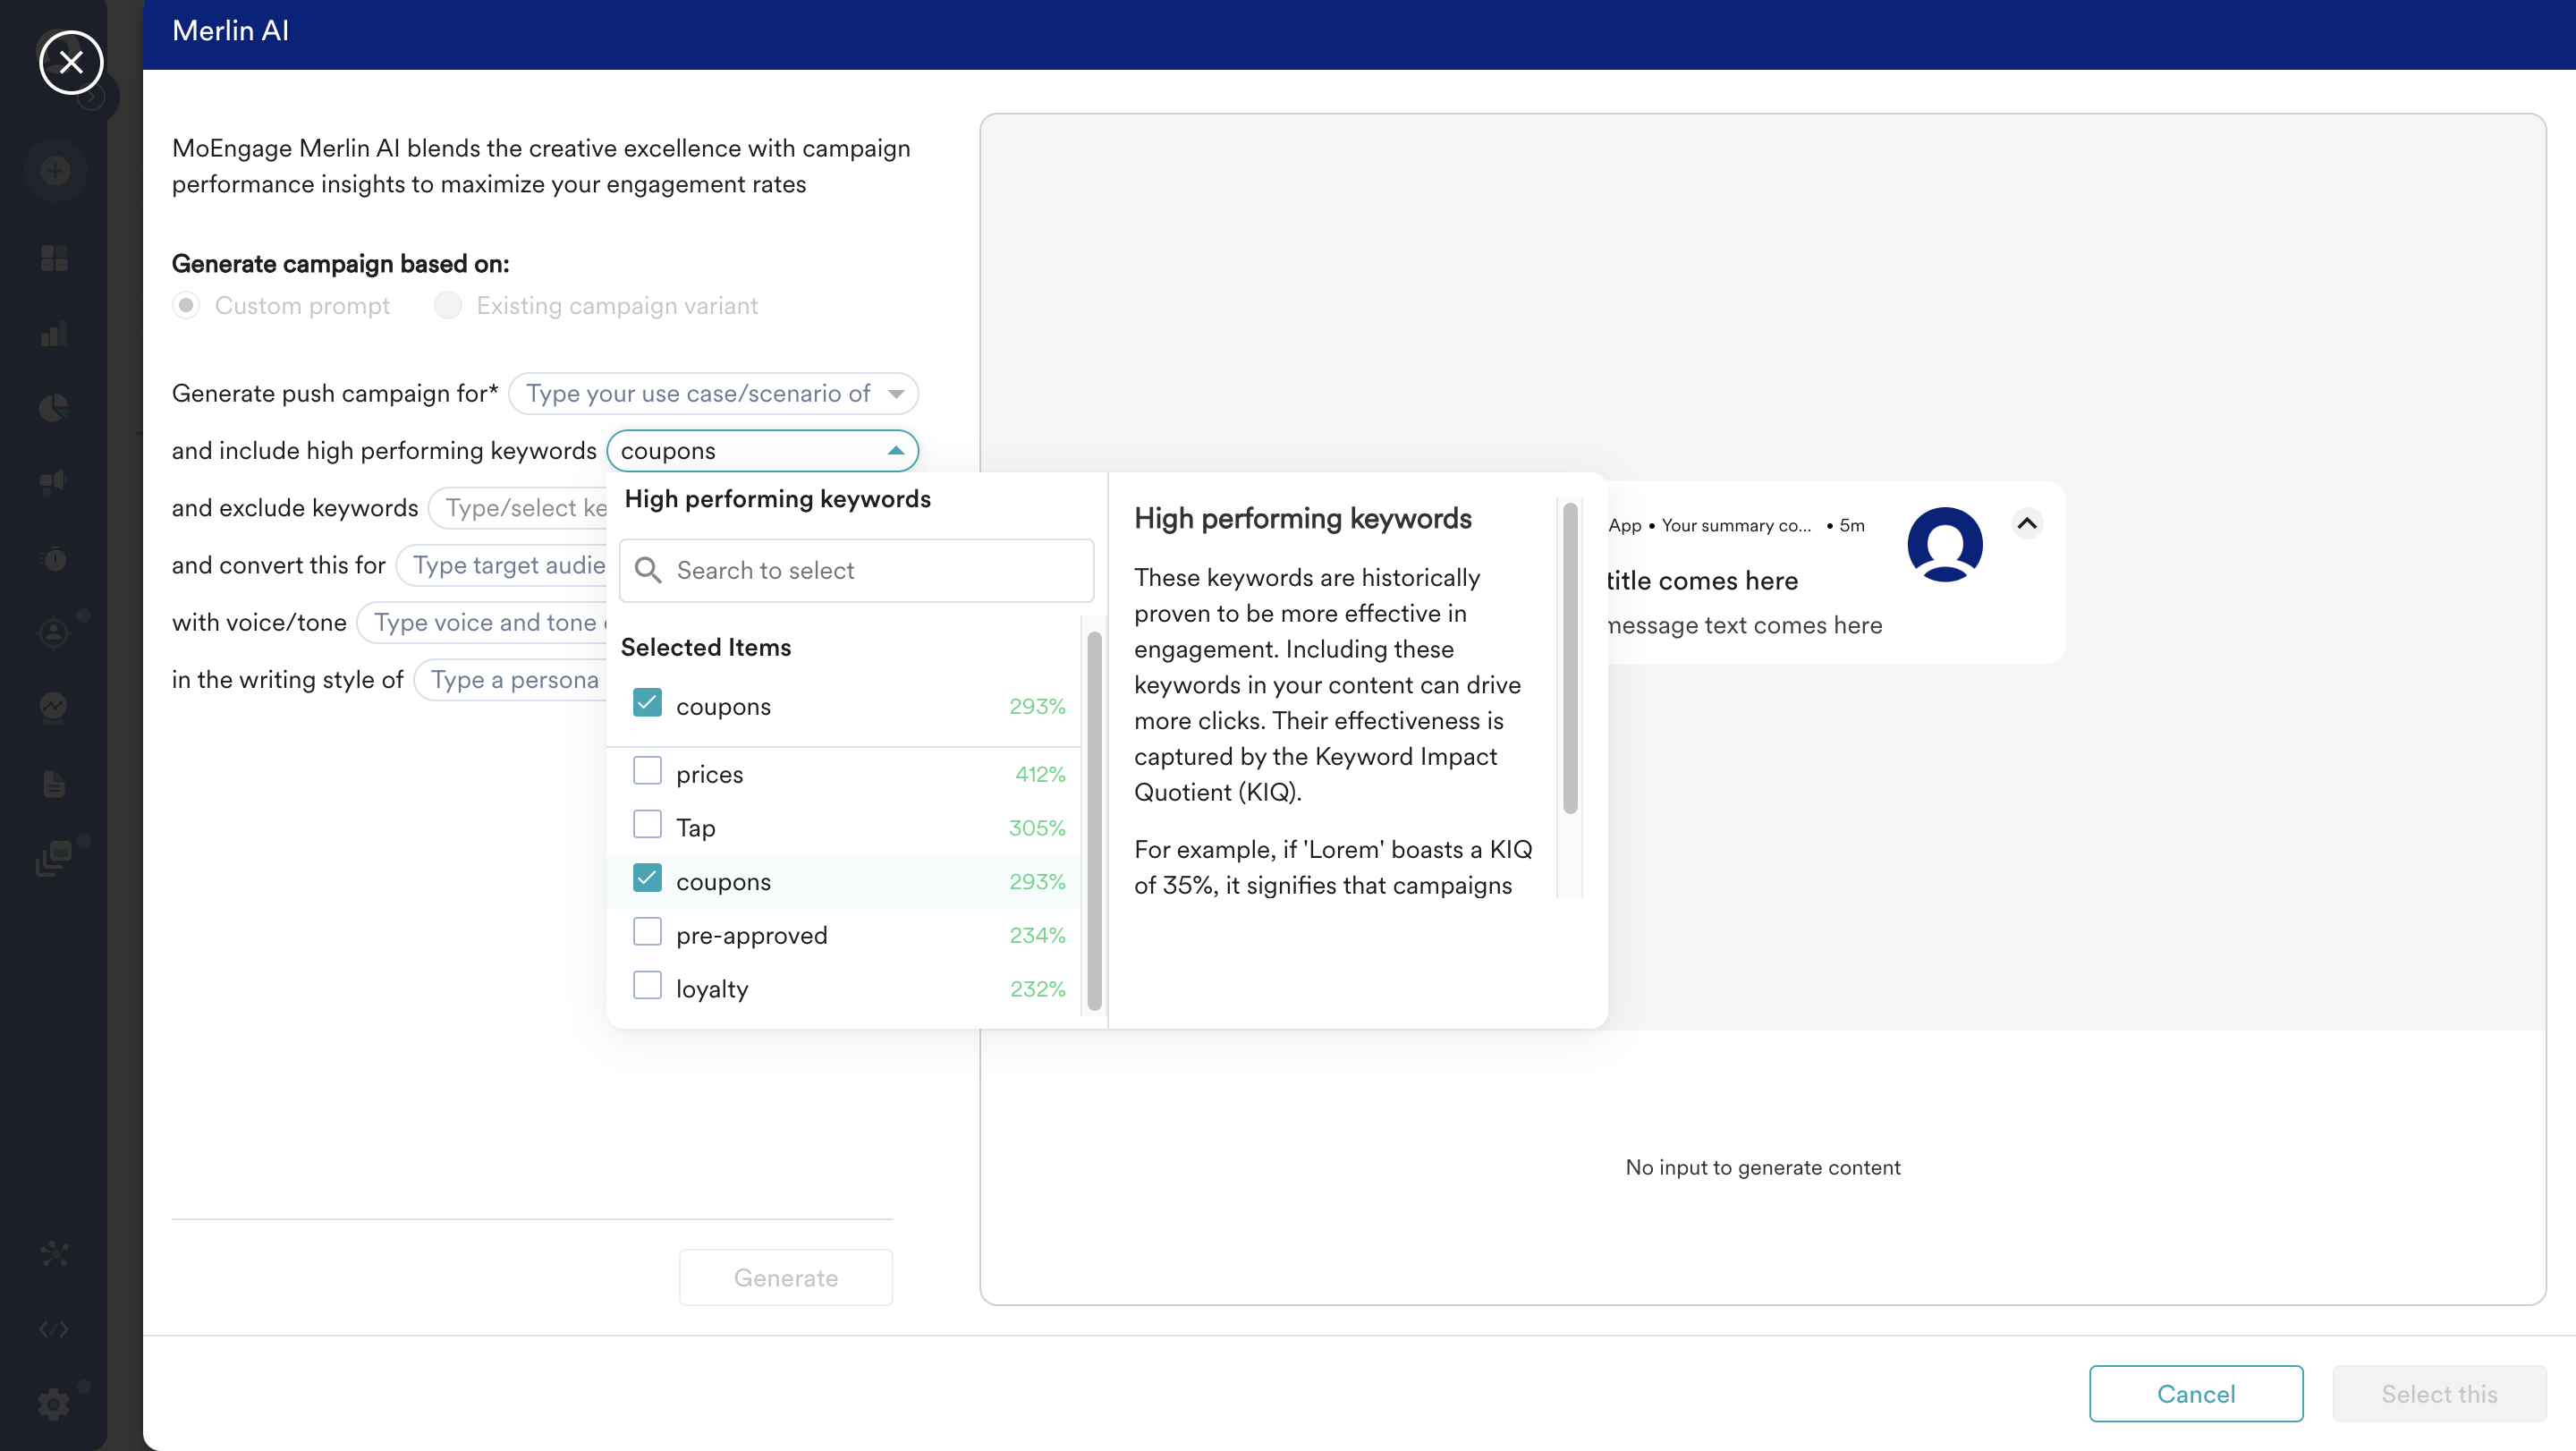This screenshot has height=1451, width=2576.
Task: Open the use case/scenario dropdown
Action: 714,393
